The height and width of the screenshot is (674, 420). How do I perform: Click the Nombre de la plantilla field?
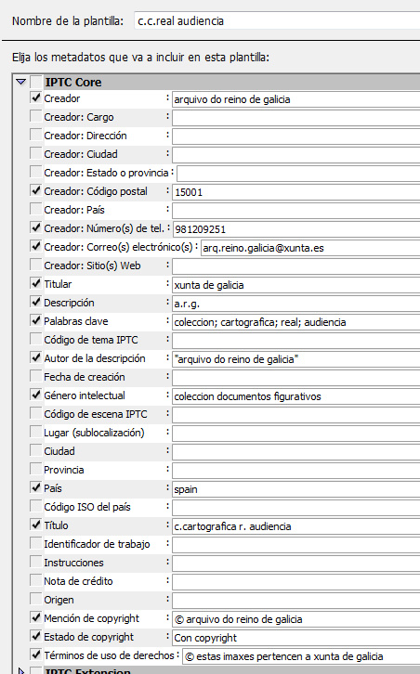[277, 21]
